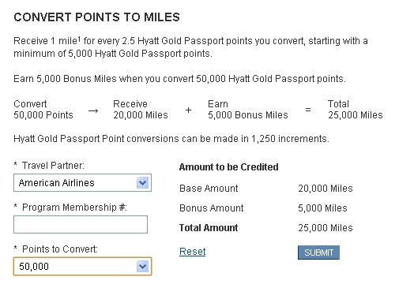Open the Points to Convert 50,000 dropdown
This screenshot has width=414, height=288.
[82, 266]
